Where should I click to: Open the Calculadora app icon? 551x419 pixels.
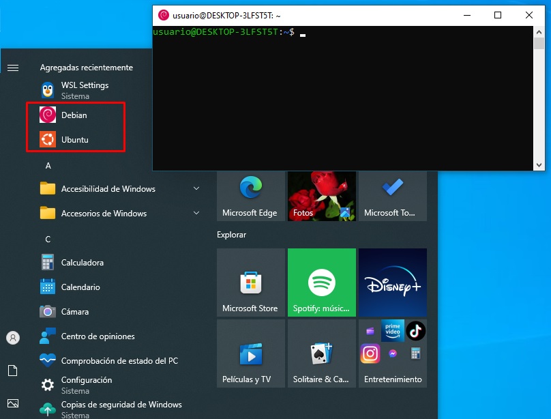[x=48, y=262]
